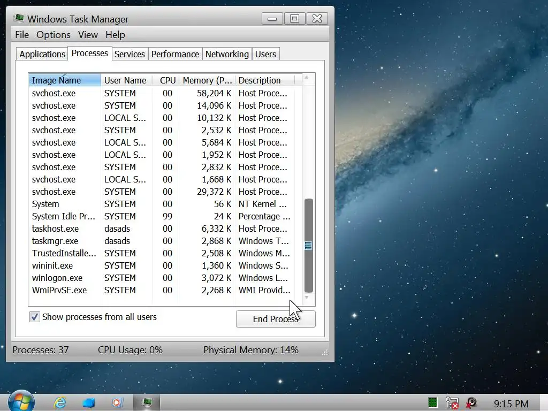Image resolution: width=548 pixels, height=411 pixels.
Task: Click the WMI Provid... description cell
Action: (x=264, y=290)
